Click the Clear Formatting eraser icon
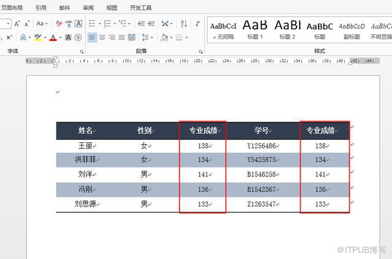The width and height of the screenshot is (392, 259). pyautogui.click(x=59, y=24)
